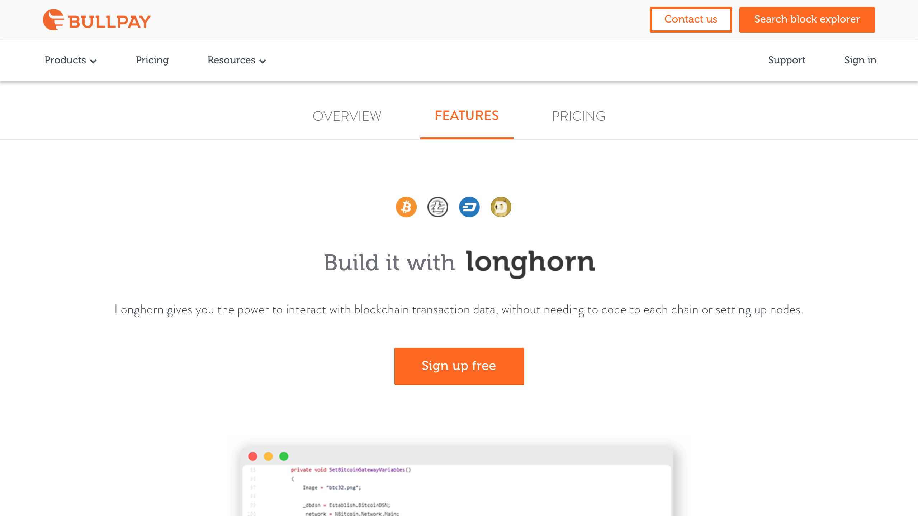Click the Contact us navigation button
The image size is (918, 516).
(x=691, y=19)
